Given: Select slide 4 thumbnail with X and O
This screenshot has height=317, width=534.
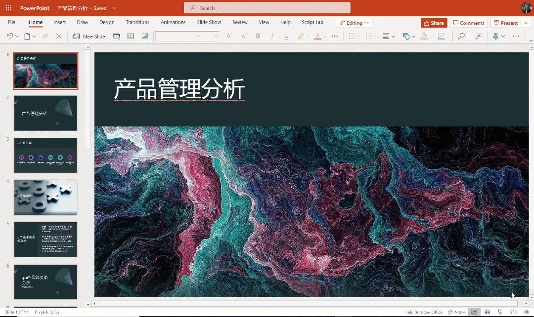Looking at the screenshot, I should coord(45,198).
